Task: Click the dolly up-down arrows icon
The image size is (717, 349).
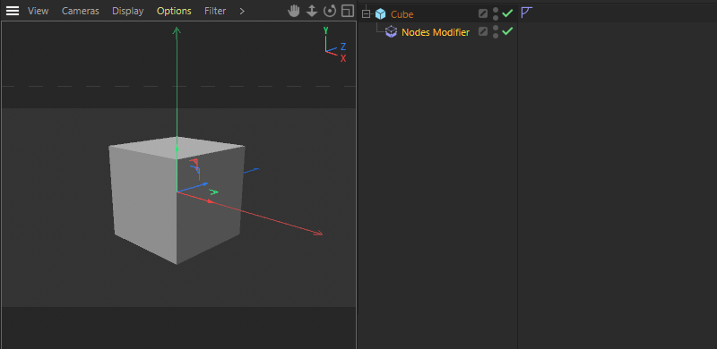Action: point(312,11)
